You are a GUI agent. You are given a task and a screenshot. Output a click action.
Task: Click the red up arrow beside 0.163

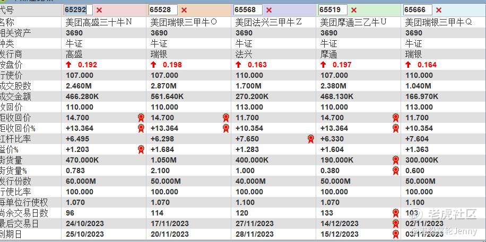tap(238, 65)
